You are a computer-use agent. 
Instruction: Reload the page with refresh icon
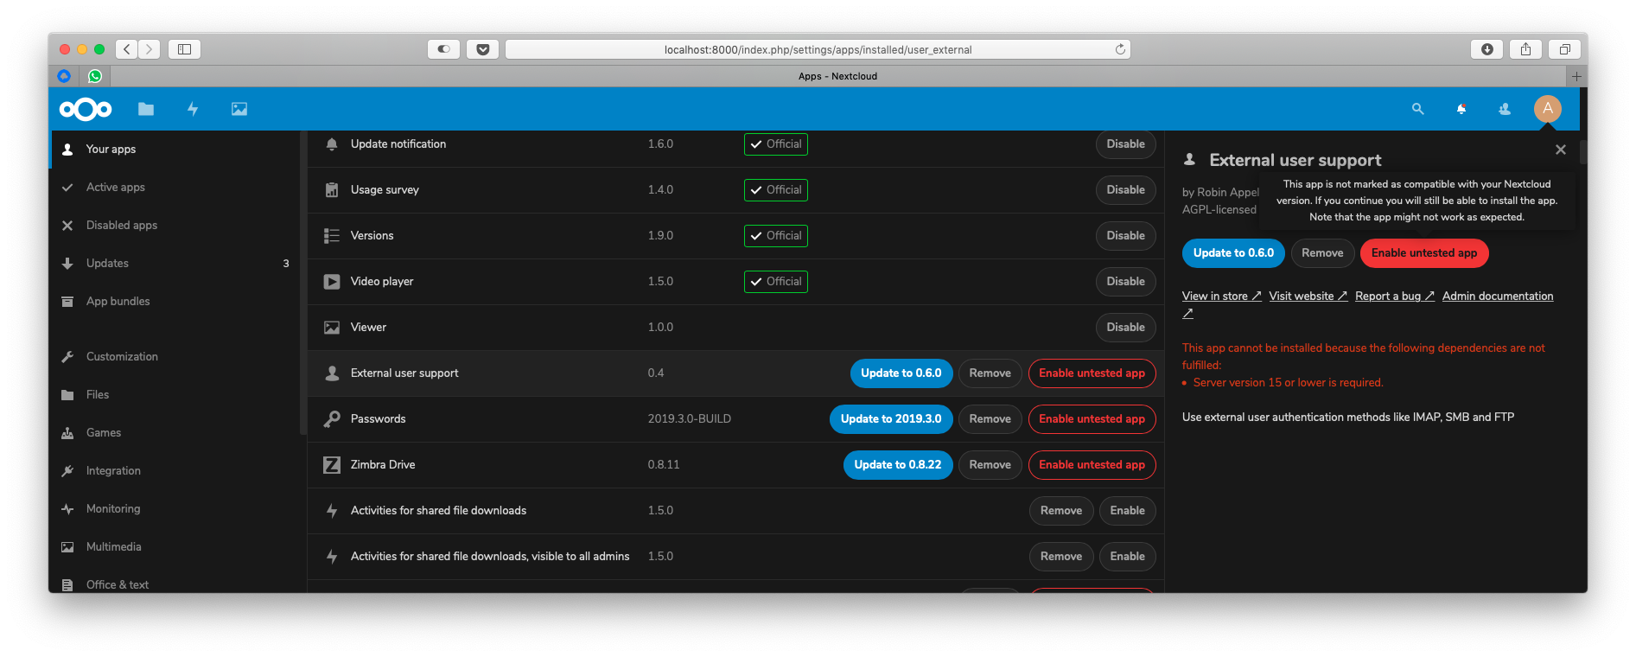pyautogui.click(x=1120, y=49)
